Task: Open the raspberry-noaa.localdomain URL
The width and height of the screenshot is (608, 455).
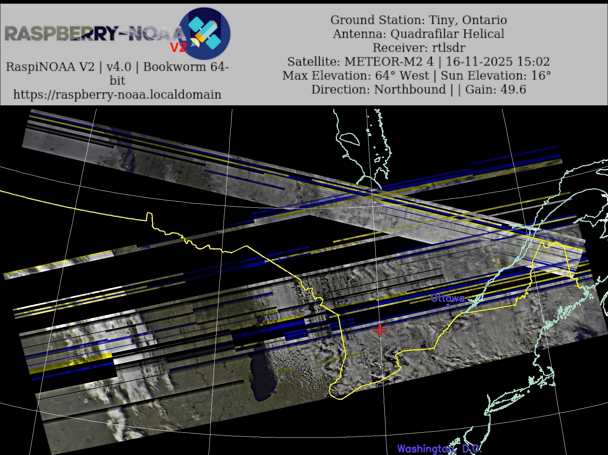Action: coord(117,94)
